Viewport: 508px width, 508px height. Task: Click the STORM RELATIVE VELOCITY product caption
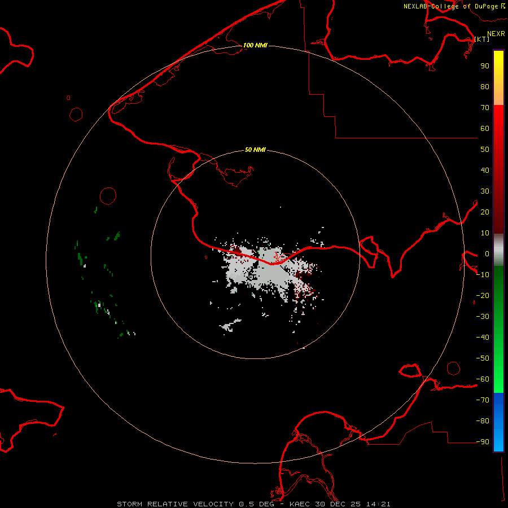tap(175, 504)
